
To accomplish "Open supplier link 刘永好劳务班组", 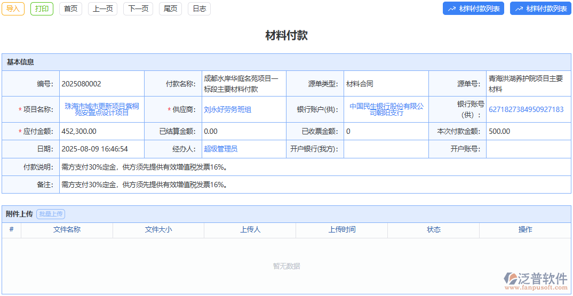I will click(228, 109).
